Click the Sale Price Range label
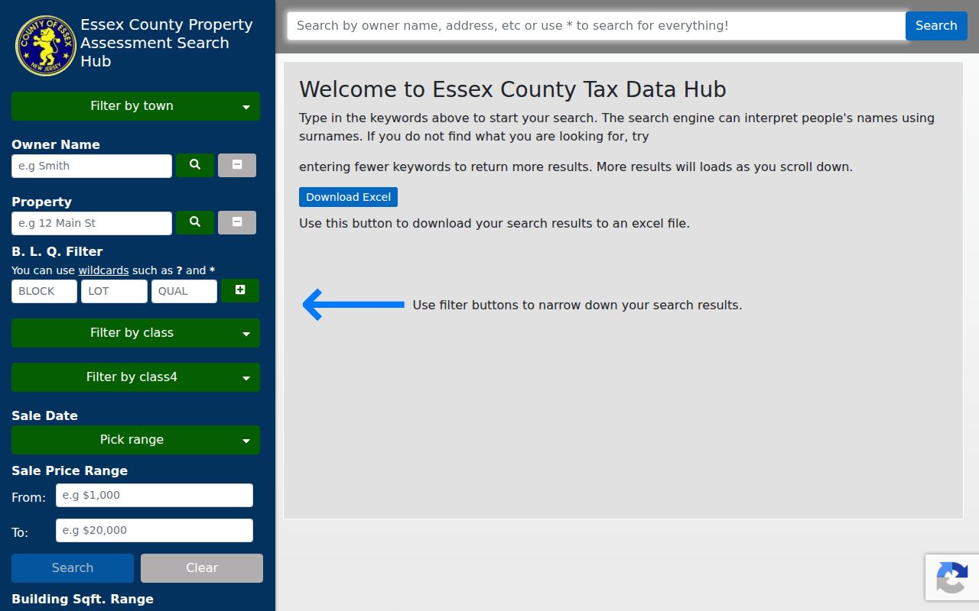 (70, 470)
